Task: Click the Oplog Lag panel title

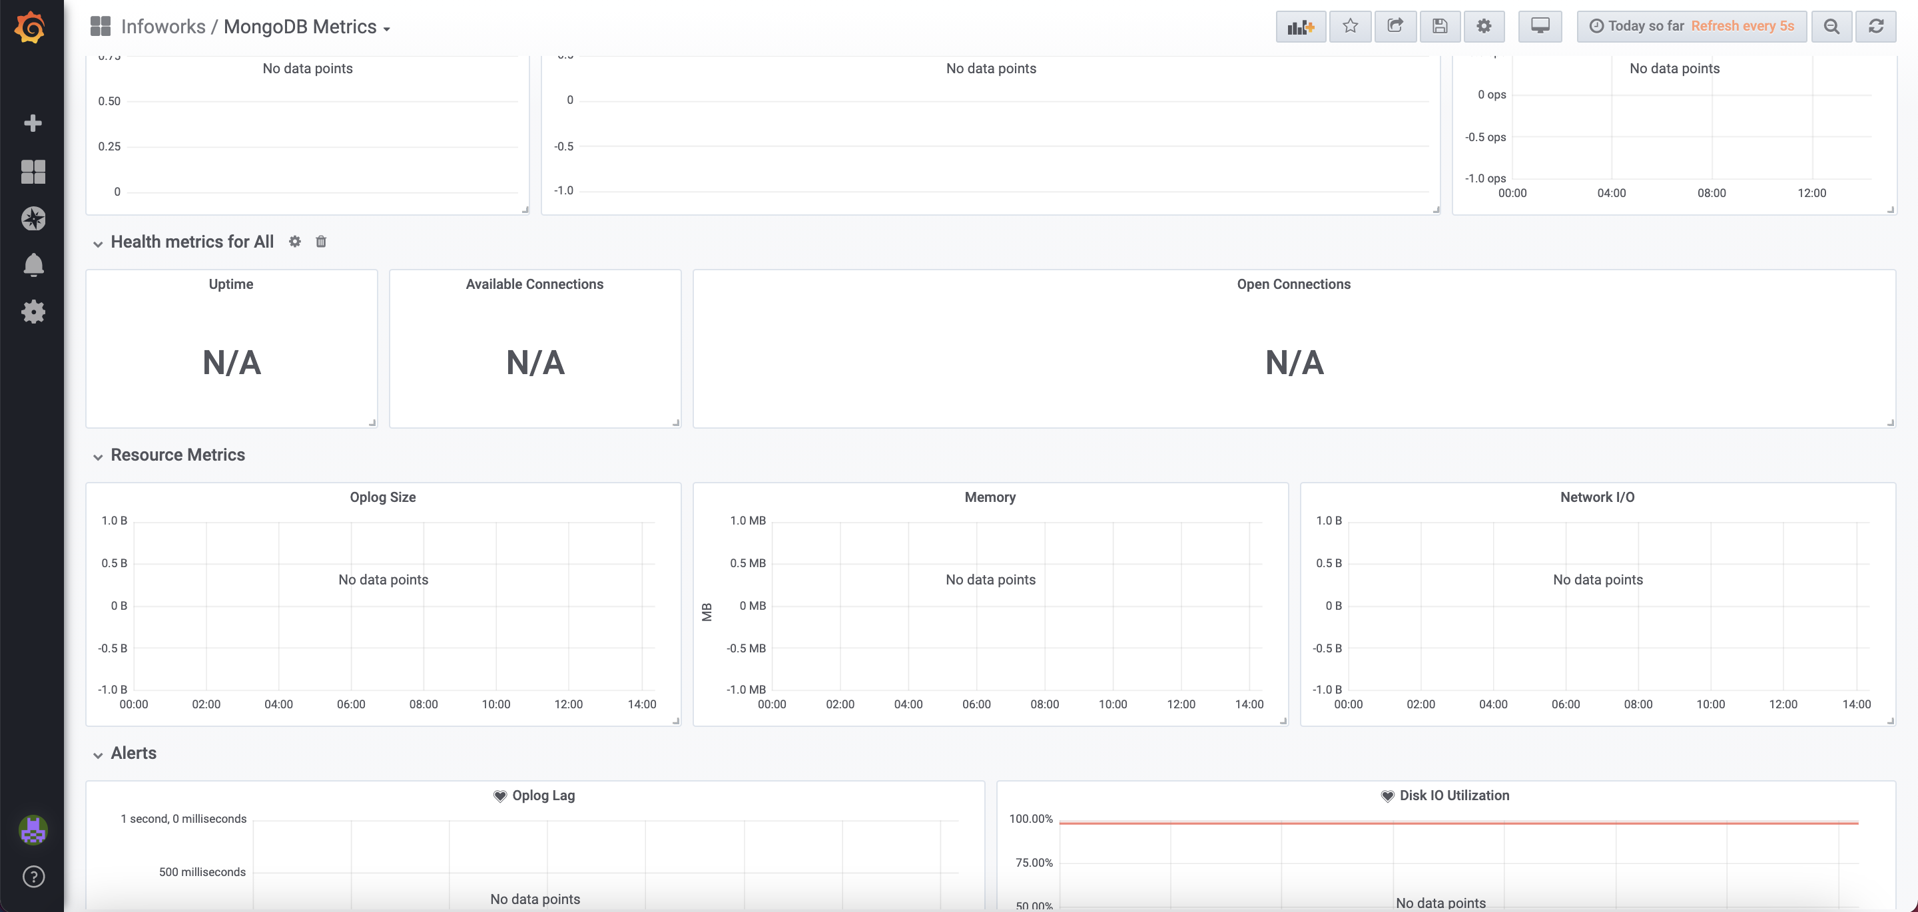Action: point(543,795)
